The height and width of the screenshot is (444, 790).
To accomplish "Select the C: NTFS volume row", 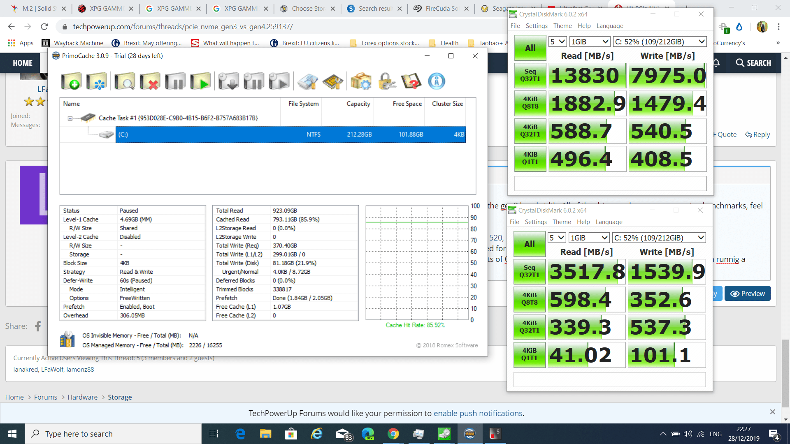I will coord(290,134).
